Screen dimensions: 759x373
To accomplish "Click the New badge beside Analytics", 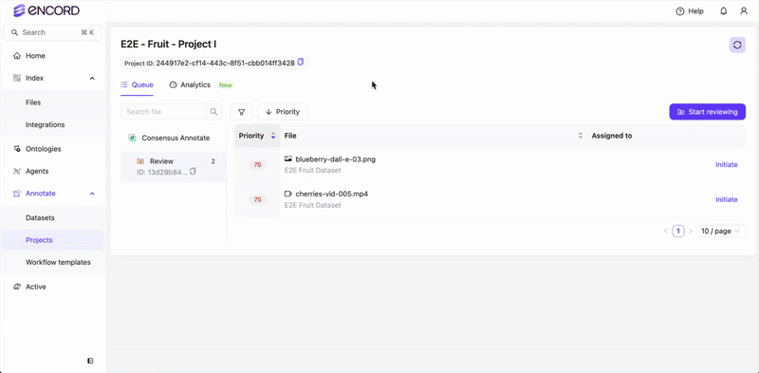I will coord(226,85).
